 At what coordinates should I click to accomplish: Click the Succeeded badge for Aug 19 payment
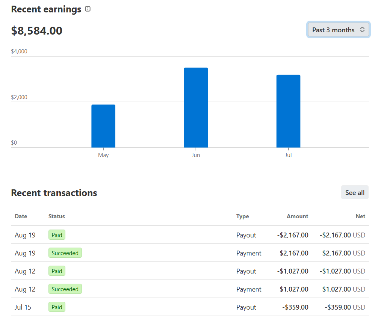click(65, 253)
